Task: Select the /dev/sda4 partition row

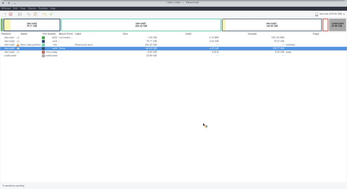Action: tap(173, 52)
